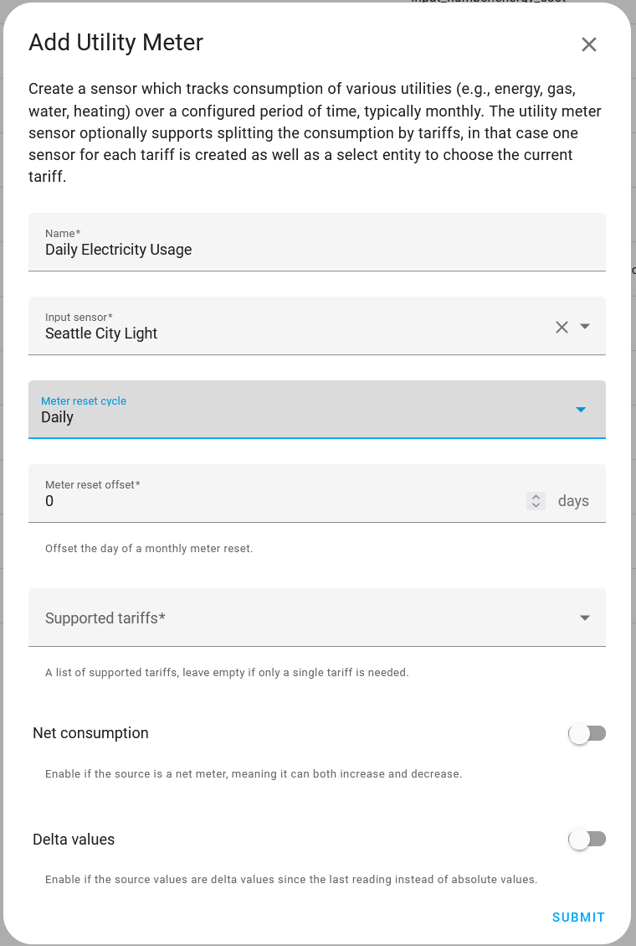Click the Daily value in reset cycle

[x=57, y=417]
